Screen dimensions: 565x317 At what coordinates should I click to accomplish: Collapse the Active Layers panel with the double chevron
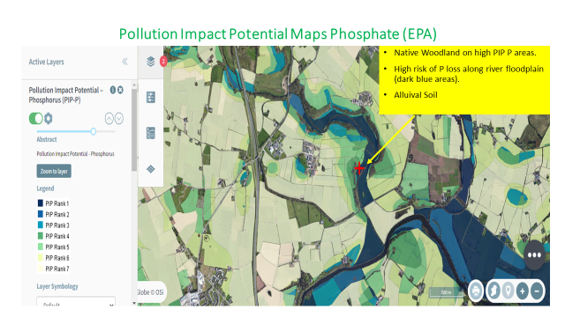point(124,62)
